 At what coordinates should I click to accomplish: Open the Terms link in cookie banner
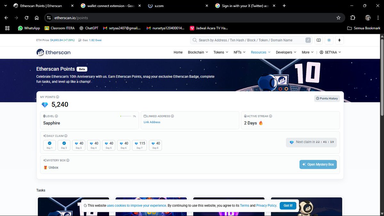(244, 205)
